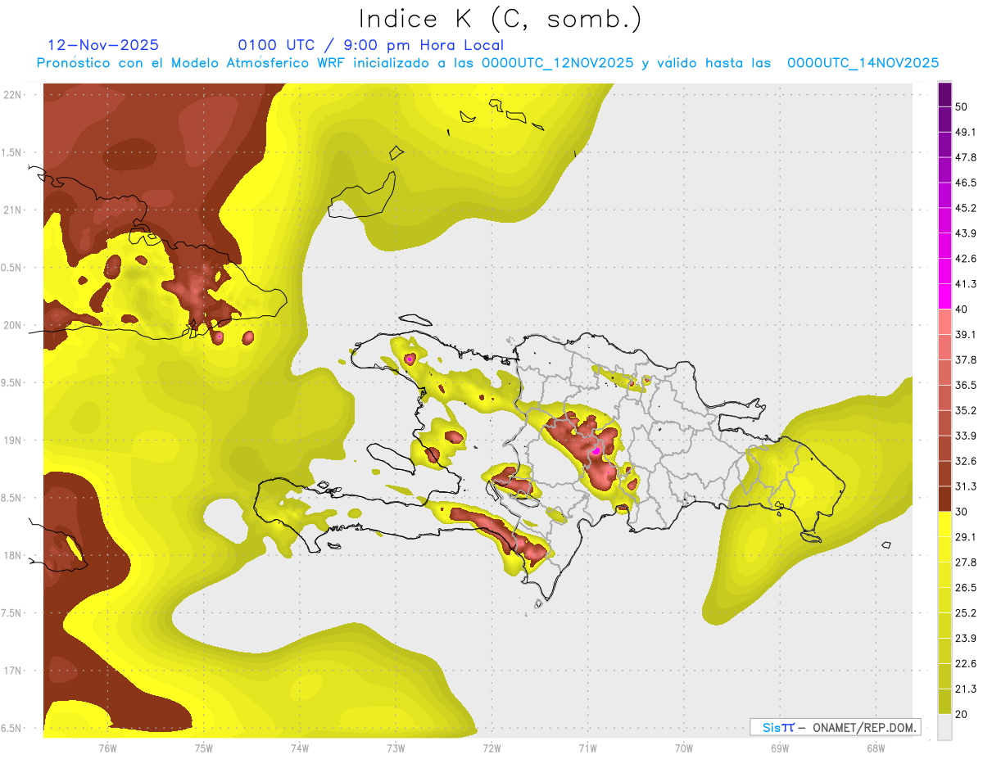Click the colorbar value '26.5'
This screenshot has width=983, height=759.
point(966,588)
